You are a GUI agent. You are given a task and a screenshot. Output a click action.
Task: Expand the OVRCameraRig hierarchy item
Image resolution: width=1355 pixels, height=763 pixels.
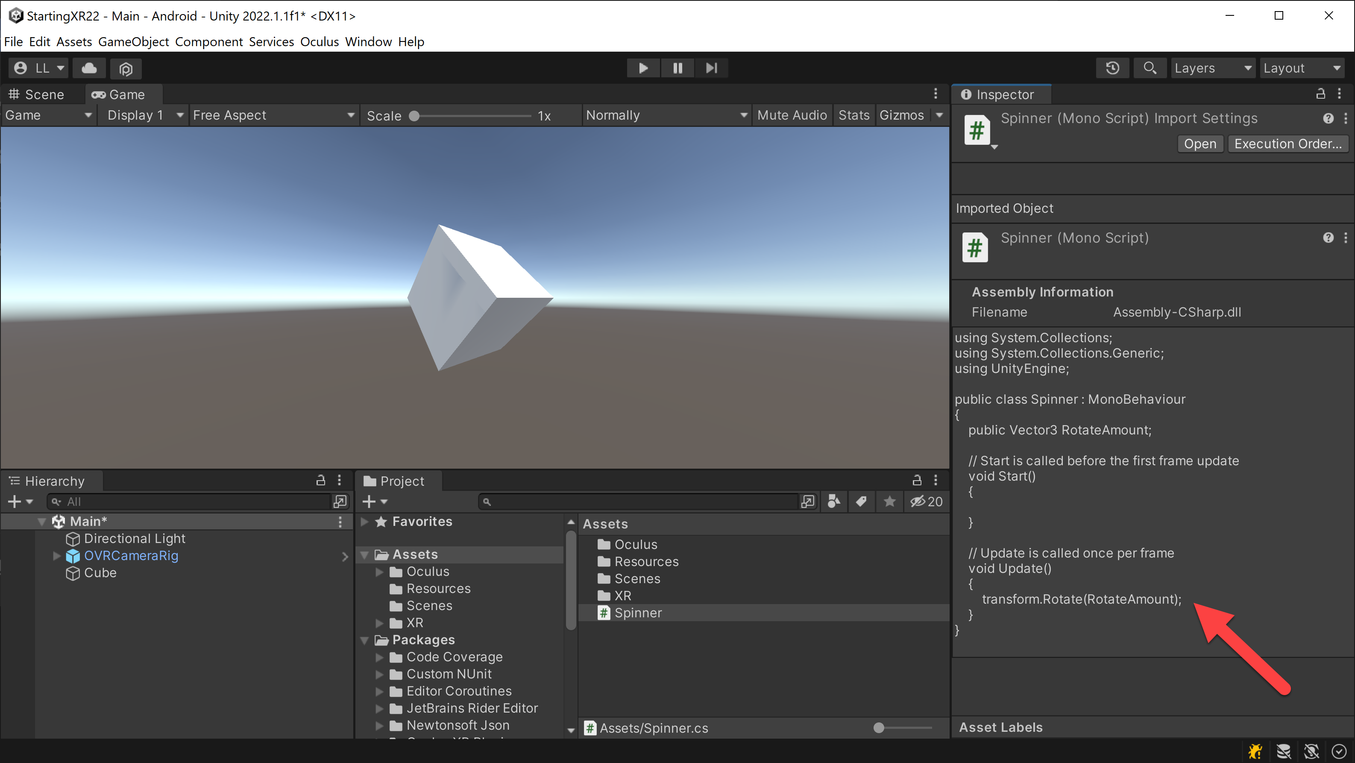point(57,556)
